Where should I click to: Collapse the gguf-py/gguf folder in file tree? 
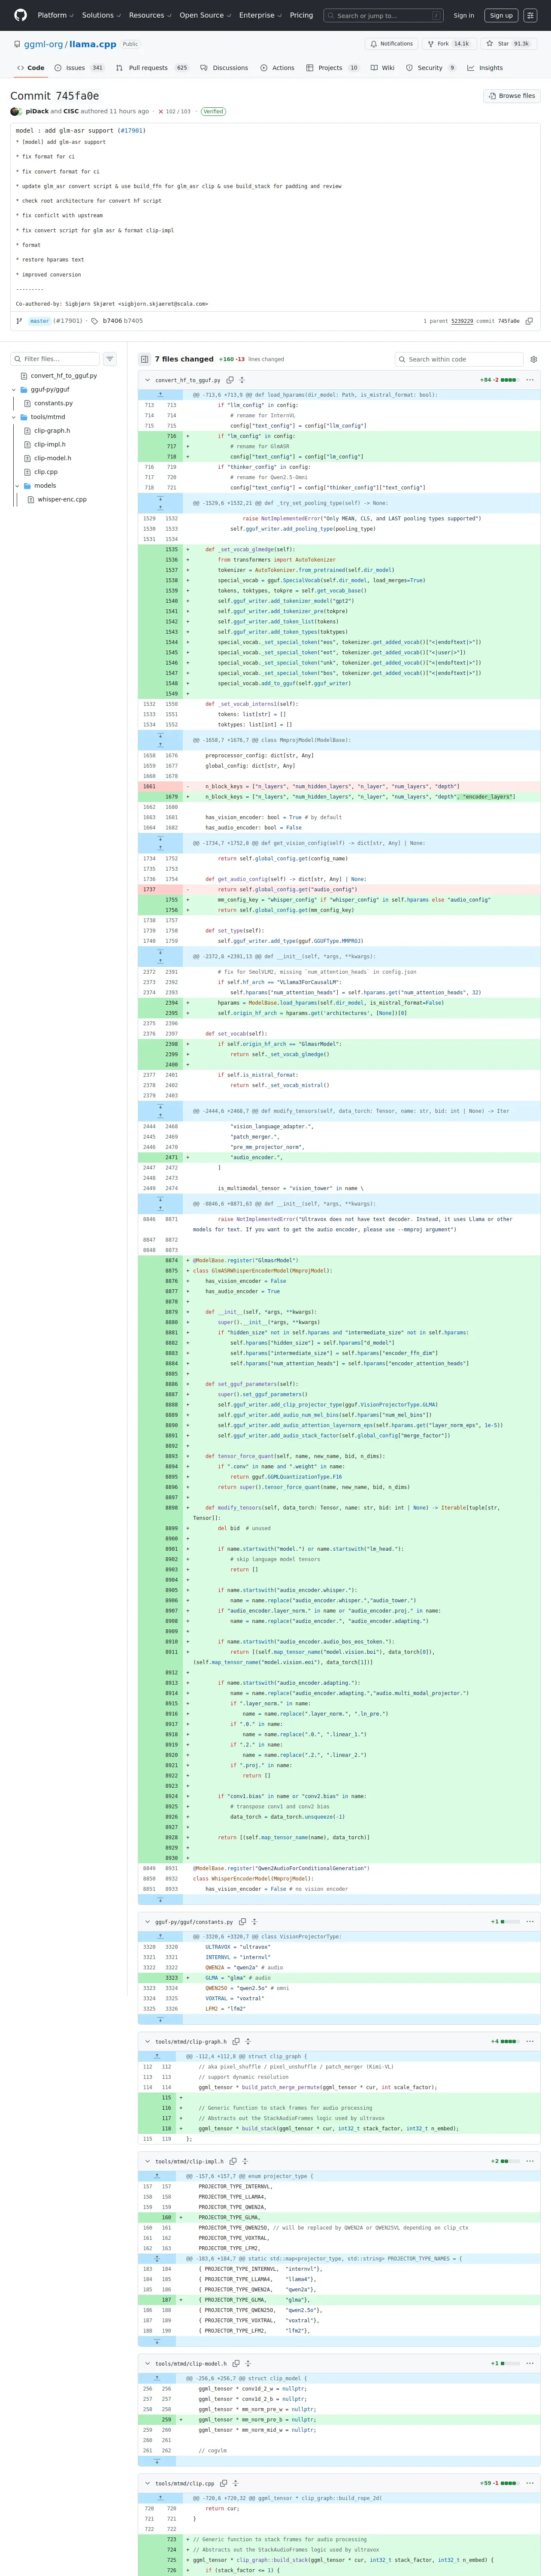(14, 390)
